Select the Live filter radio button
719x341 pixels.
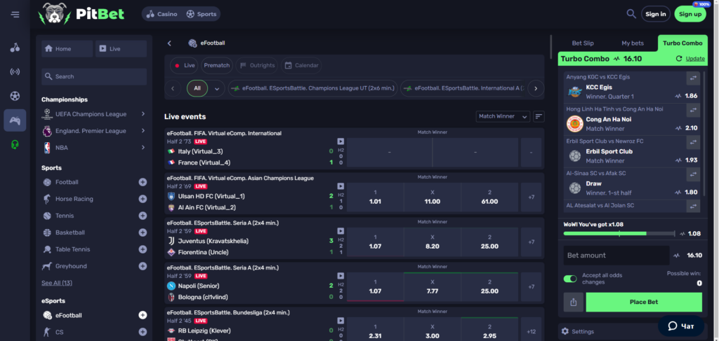(x=185, y=65)
